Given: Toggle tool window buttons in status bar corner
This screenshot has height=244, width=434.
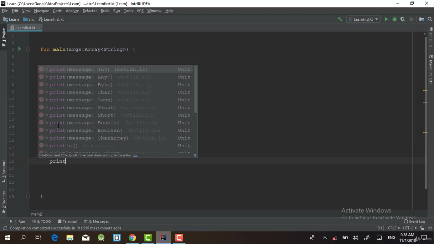Looking at the screenshot, I should coord(5,228).
